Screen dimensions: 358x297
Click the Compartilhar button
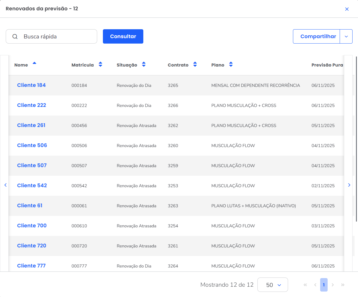pyautogui.click(x=316, y=36)
